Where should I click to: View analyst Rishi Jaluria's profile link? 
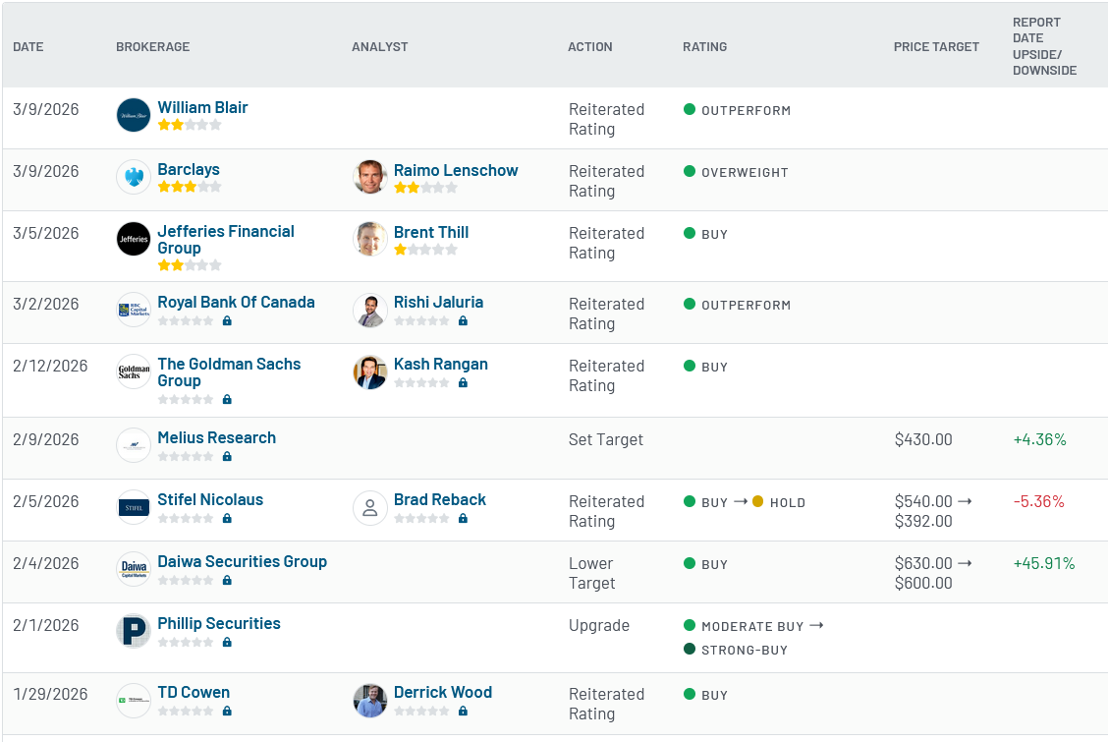(439, 302)
